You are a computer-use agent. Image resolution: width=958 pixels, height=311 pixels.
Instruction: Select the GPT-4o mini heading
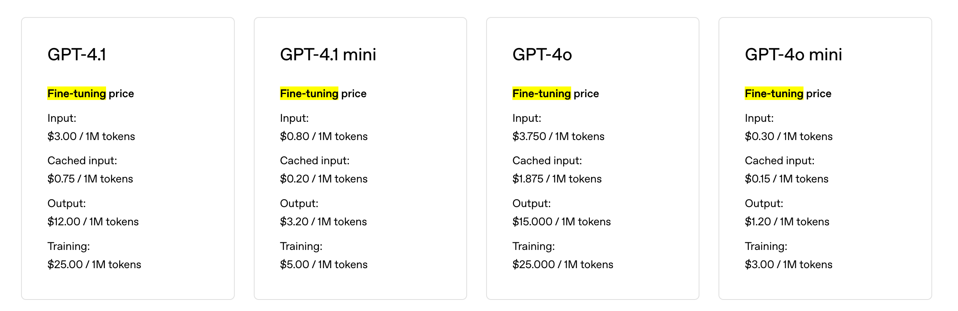pyautogui.click(x=794, y=54)
